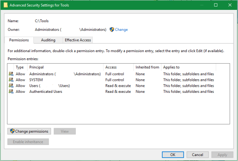
Task: Sort entries by Principal column header
Action: (65, 67)
